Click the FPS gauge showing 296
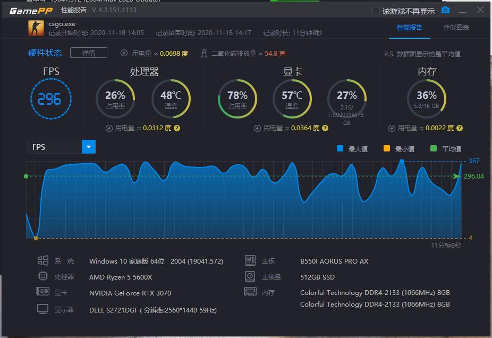 point(50,98)
